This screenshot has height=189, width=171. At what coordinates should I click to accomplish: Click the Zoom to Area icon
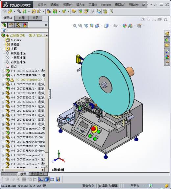coord(80,26)
